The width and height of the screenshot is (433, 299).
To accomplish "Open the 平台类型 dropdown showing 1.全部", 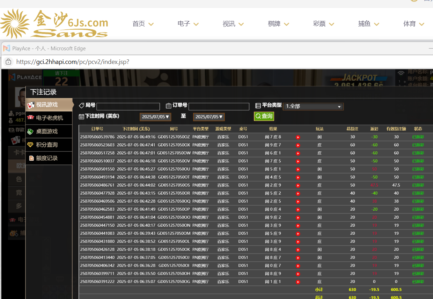I will 313,106.
